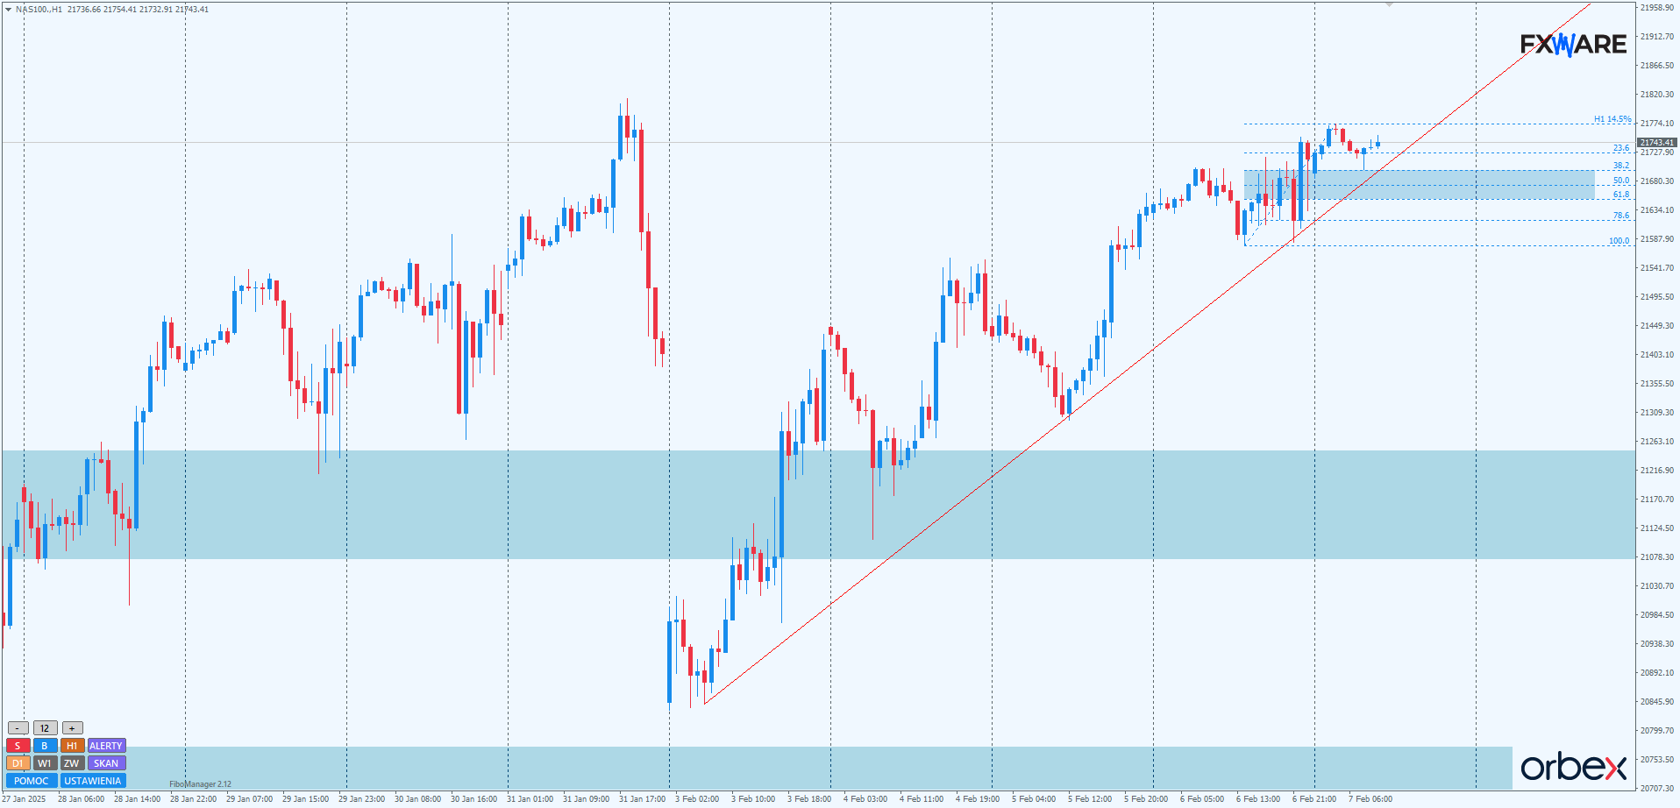
Task: Expand the NAS100 chart title dropdown arrow
Action: coord(8,9)
